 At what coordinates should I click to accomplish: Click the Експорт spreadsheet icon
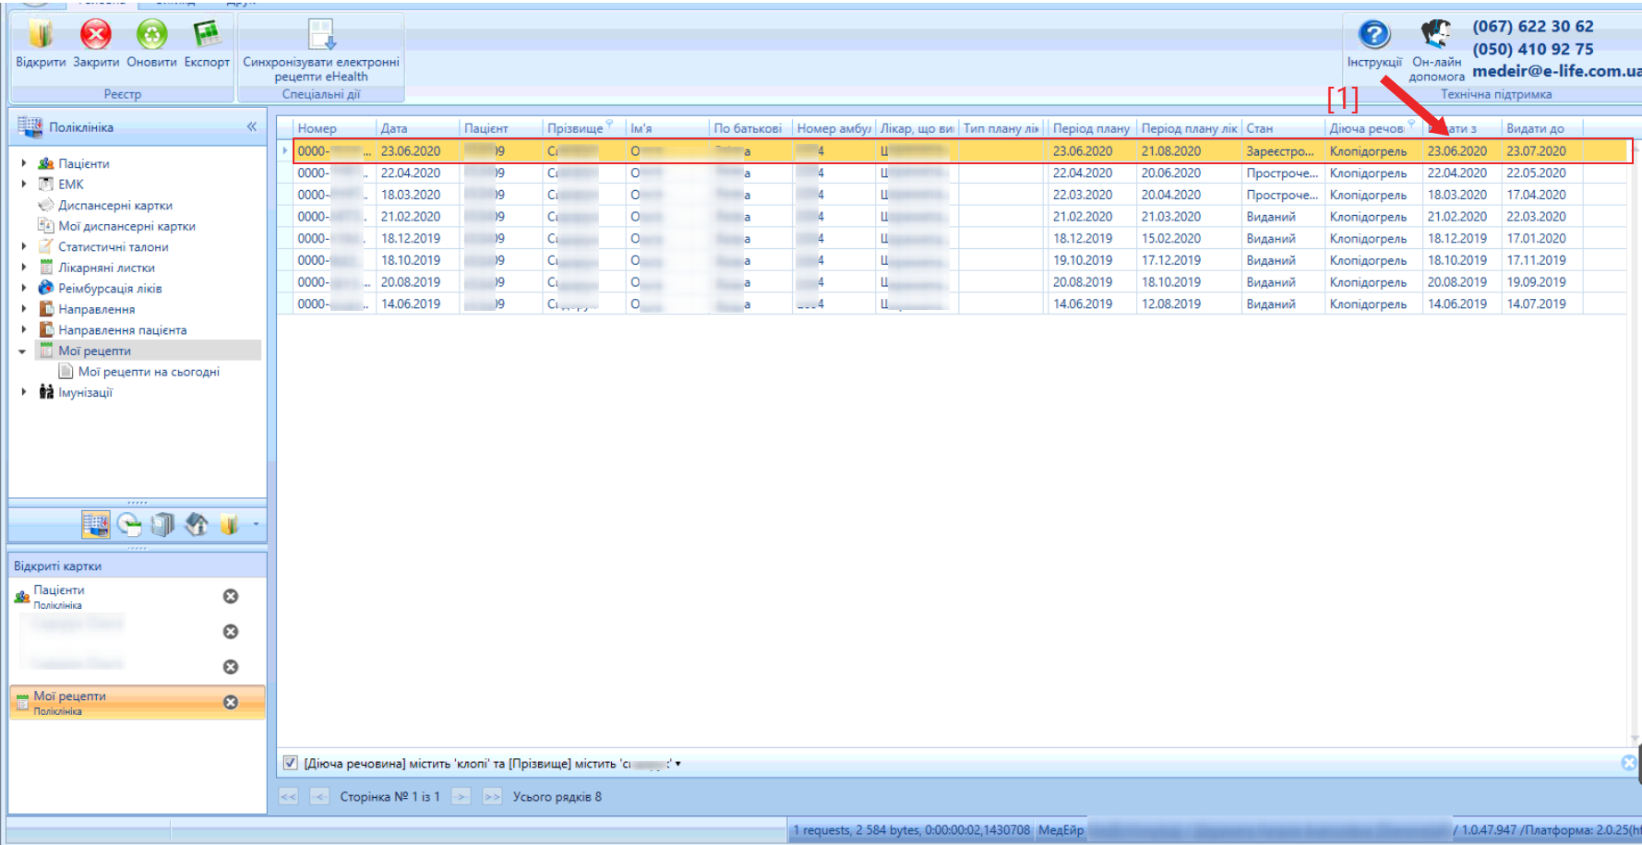click(x=207, y=35)
